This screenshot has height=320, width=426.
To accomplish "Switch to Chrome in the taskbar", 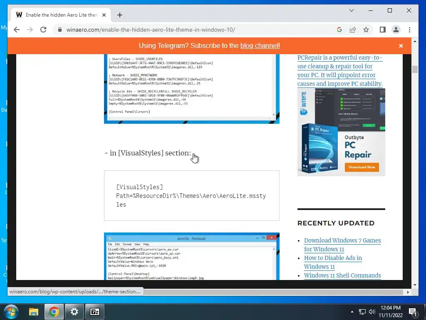I will click(x=54, y=312).
